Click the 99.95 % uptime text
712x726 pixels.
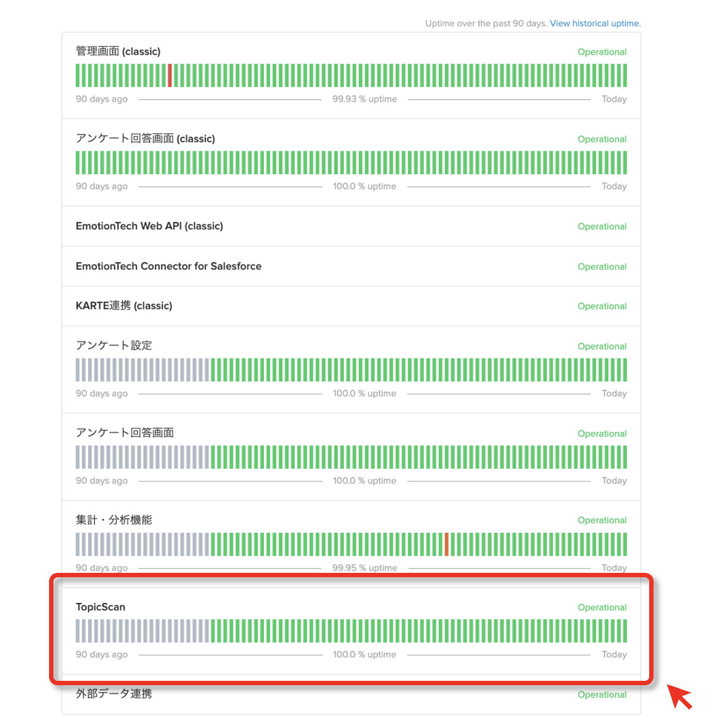(x=364, y=568)
